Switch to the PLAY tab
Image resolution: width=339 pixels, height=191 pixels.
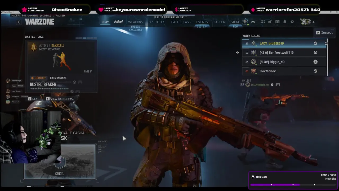coord(105,22)
